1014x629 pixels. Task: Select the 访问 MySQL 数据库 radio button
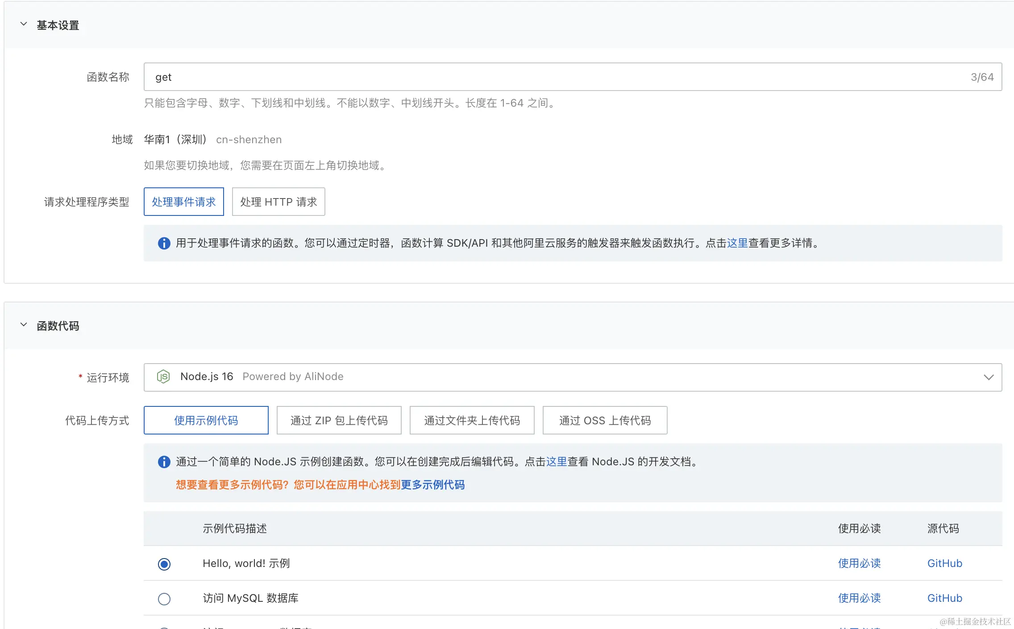(164, 599)
